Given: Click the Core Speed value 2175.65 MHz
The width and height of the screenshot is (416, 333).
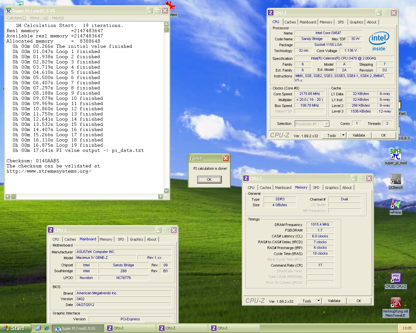Looking at the screenshot, I should coord(310,94).
